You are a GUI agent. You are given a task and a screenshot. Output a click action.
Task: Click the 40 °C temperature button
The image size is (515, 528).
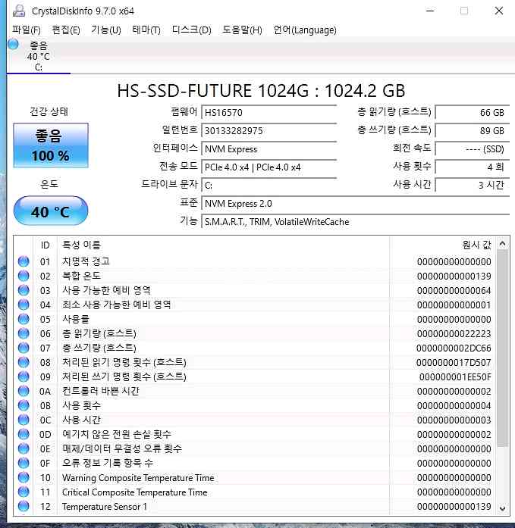51,211
